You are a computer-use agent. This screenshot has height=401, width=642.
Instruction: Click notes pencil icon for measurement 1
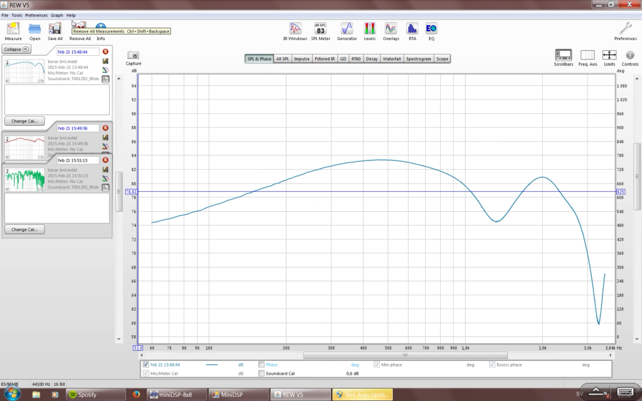click(x=105, y=61)
